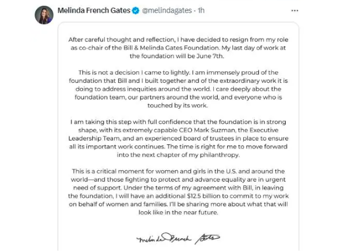
Task: Click the display name Melinda French Gates
Action: 94,10
